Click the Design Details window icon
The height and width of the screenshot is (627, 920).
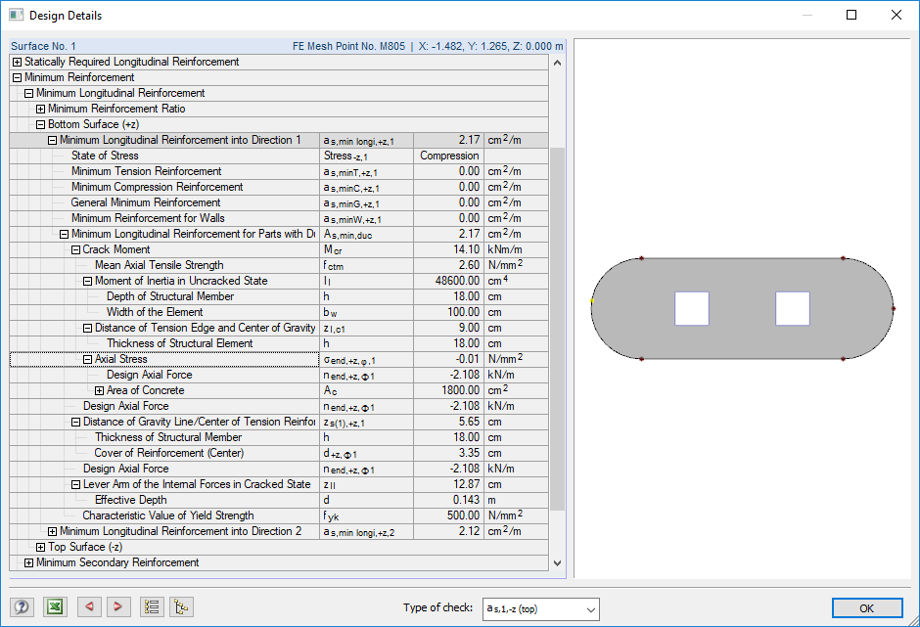point(14,15)
